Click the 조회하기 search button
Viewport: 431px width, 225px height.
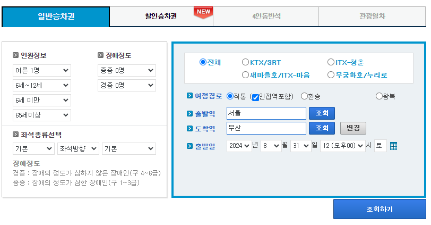pyautogui.click(x=380, y=209)
